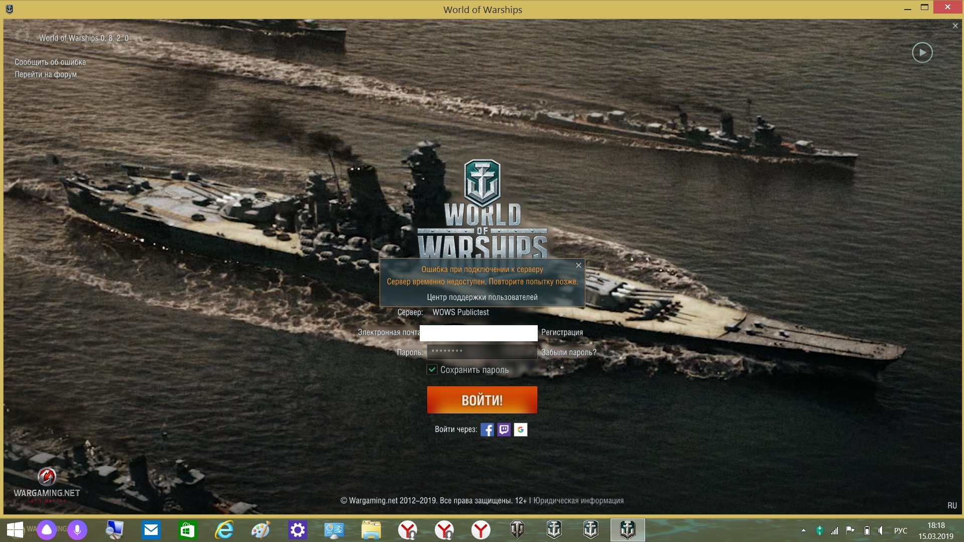964x542 pixels.
Task: Open the clock showing 18:18
Action: 936,530
